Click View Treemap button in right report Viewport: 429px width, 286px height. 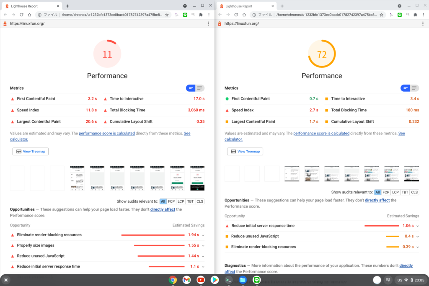coord(245,152)
